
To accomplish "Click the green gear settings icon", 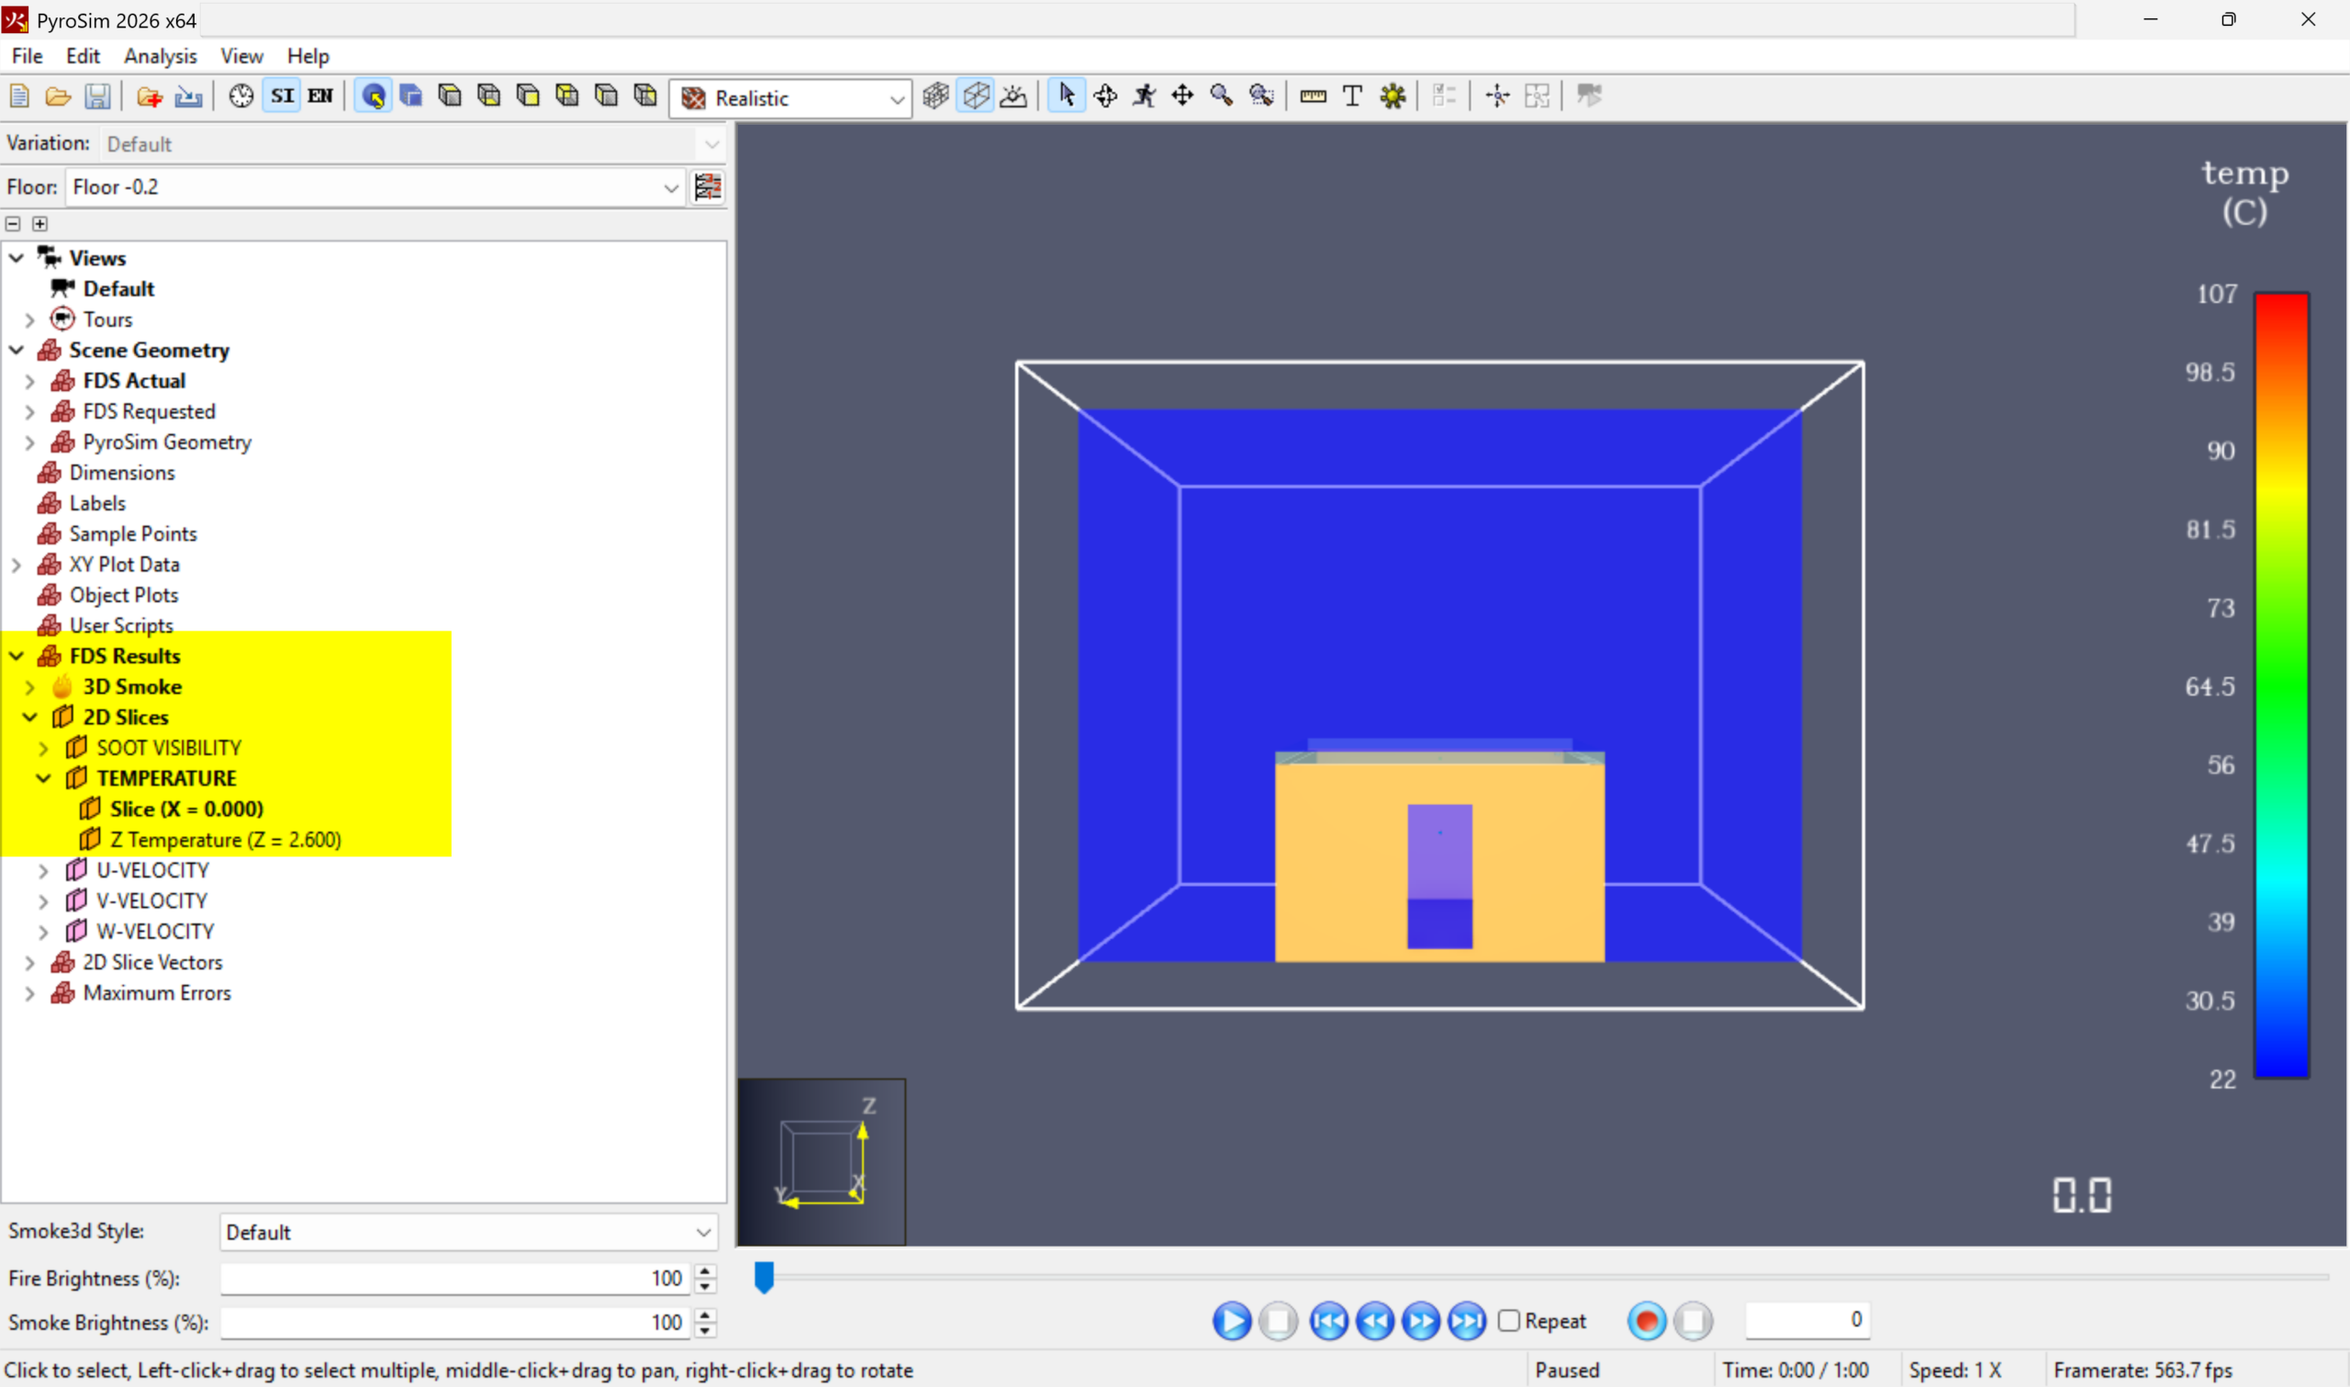I will click(x=1393, y=96).
